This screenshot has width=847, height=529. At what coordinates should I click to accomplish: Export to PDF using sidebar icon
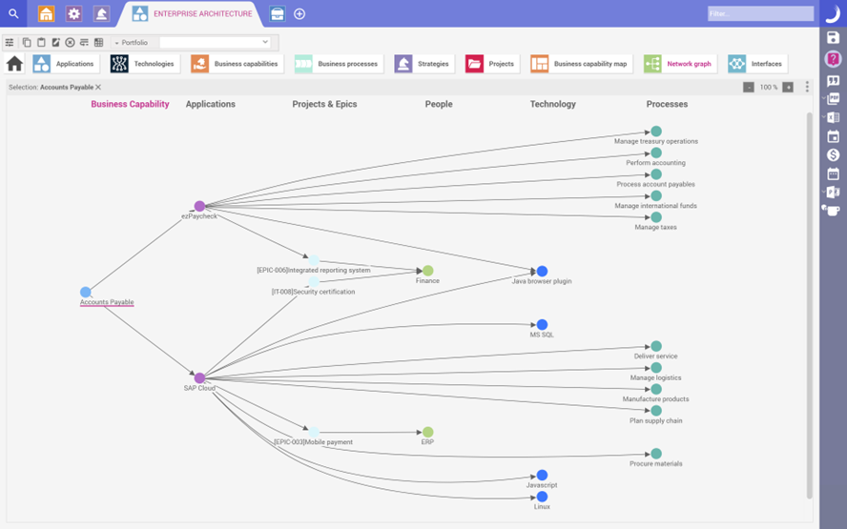pyautogui.click(x=833, y=98)
